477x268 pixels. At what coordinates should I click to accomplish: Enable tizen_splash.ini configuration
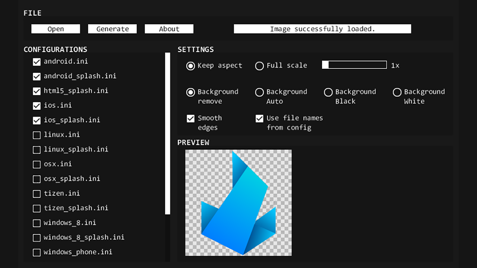(x=37, y=208)
